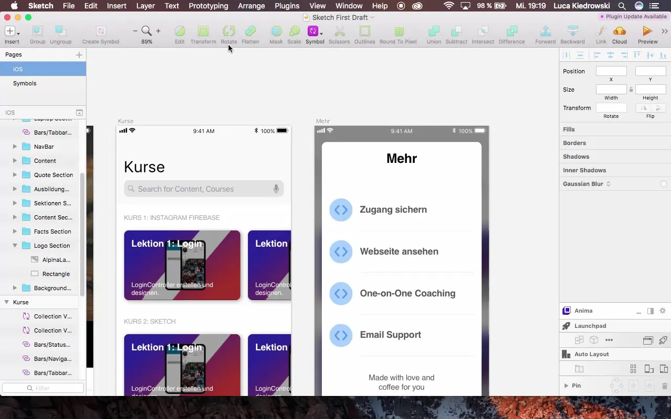This screenshot has height=419, width=671.
Task: Zoom out with the minus button
Action: coord(135,31)
